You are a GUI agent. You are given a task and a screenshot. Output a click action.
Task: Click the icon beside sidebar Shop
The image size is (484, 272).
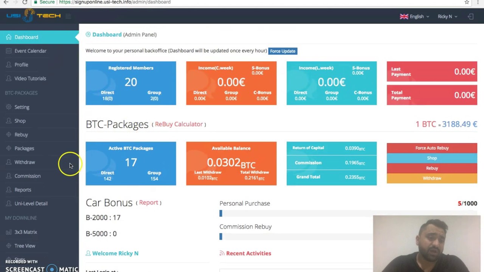[9, 121]
